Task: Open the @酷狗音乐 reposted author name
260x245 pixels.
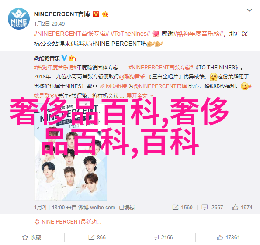Action: coord(47,58)
